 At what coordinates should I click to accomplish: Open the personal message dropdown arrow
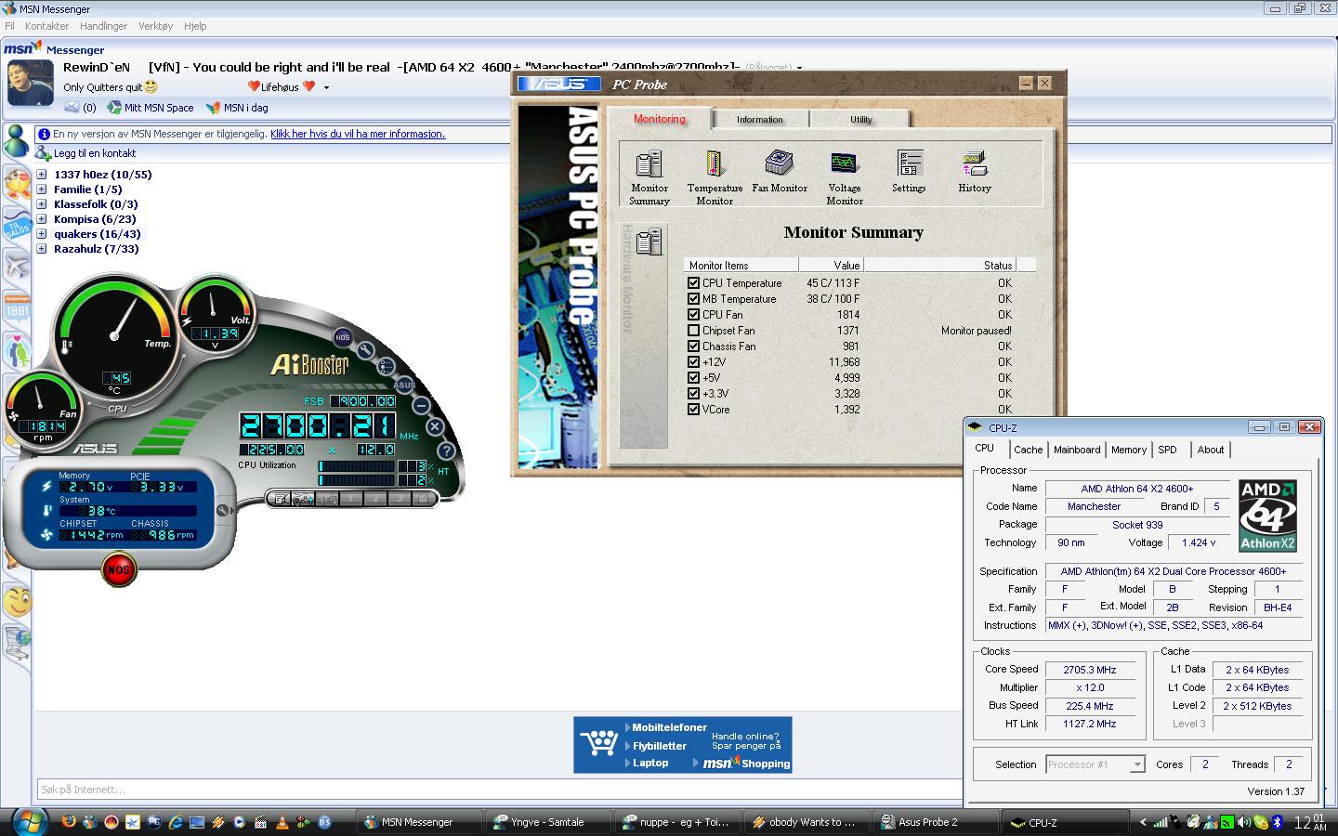click(326, 87)
